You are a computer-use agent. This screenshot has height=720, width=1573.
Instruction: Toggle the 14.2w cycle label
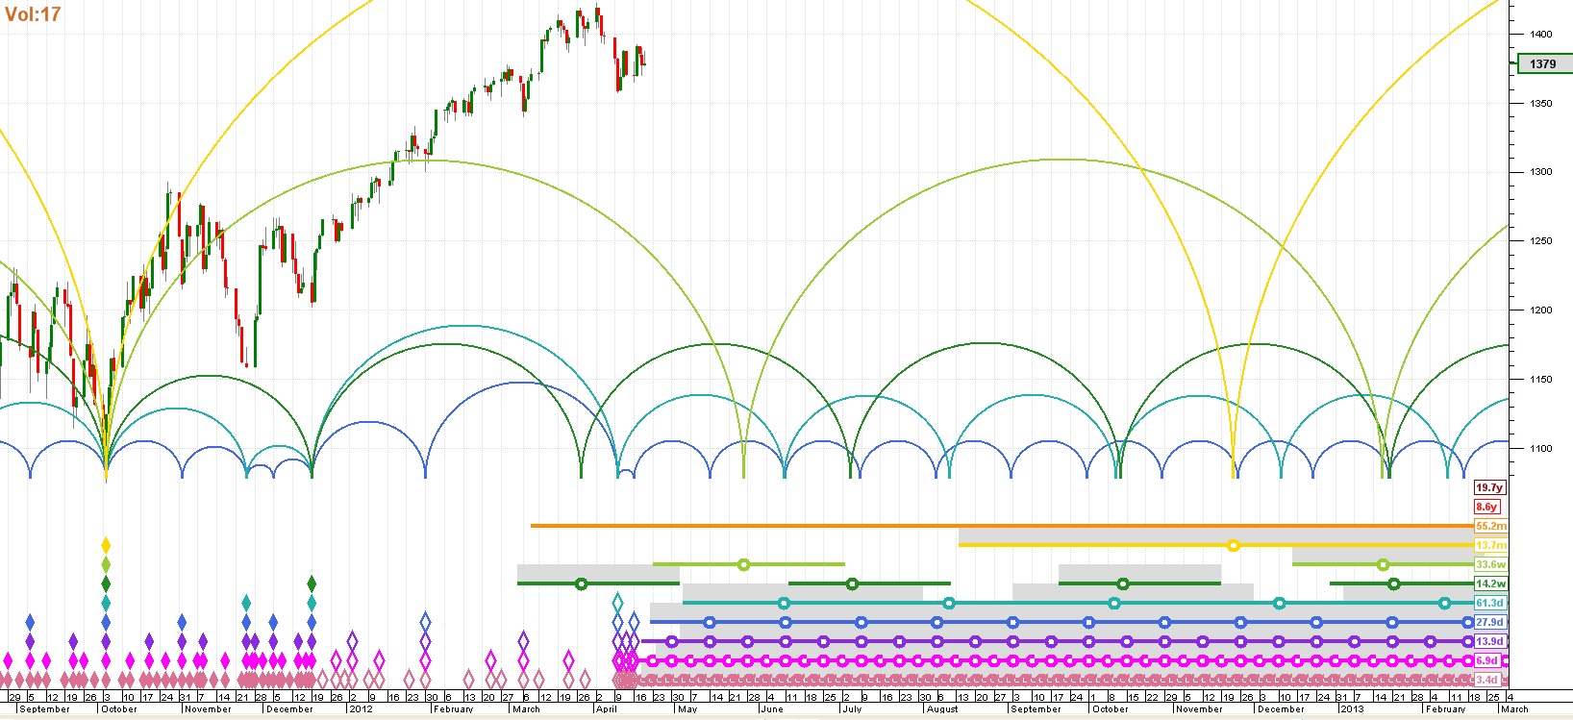(1490, 583)
